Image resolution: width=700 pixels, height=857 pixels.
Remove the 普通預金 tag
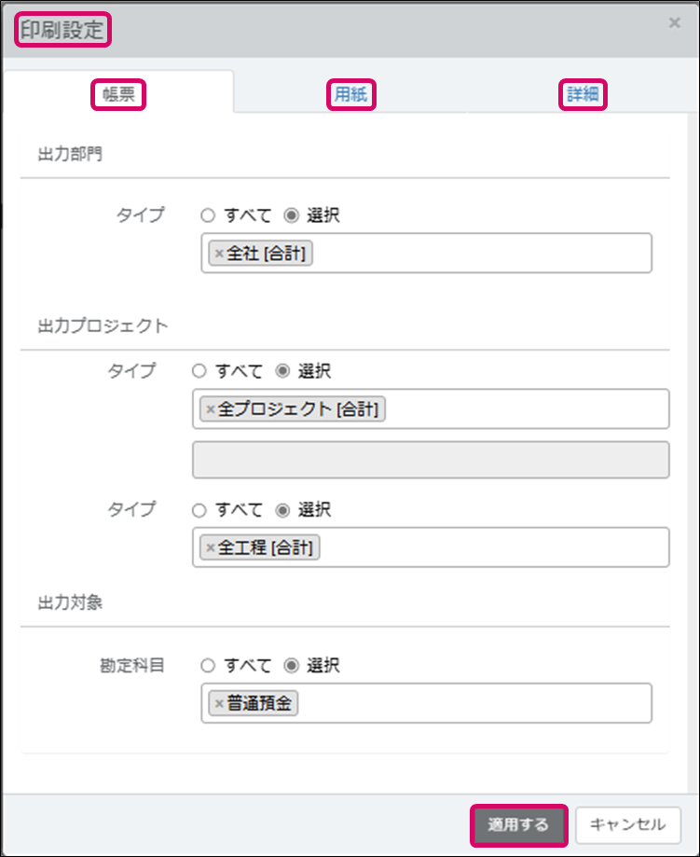(219, 704)
